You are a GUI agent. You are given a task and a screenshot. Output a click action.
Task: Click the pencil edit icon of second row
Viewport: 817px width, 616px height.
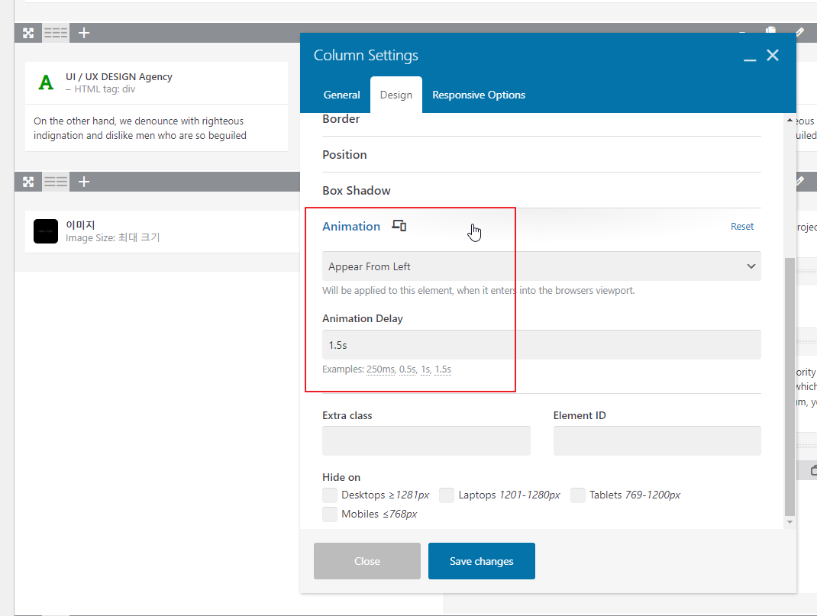pos(799,181)
